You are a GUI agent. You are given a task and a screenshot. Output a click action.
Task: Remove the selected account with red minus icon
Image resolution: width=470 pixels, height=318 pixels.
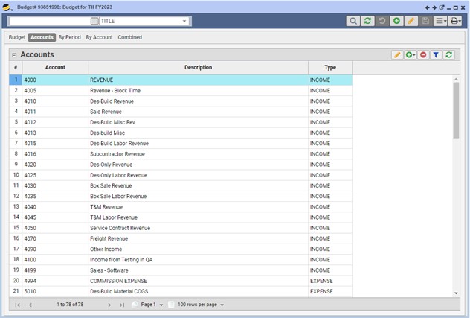coord(423,55)
